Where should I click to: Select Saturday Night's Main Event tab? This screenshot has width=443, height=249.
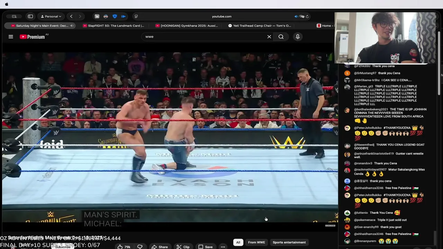(x=41, y=26)
